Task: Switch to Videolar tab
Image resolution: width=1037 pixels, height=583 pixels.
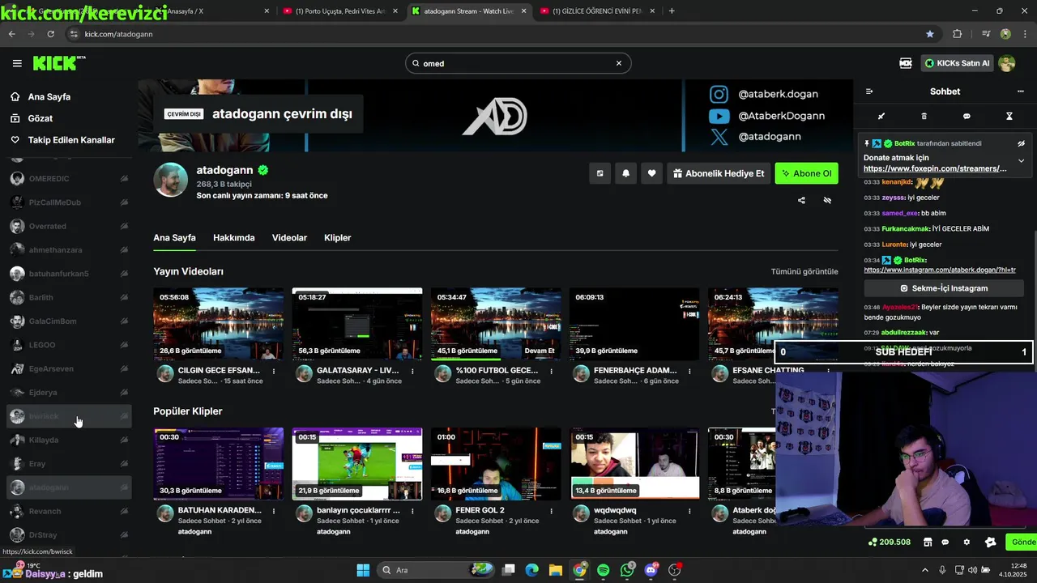Action: tap(289, 237)
